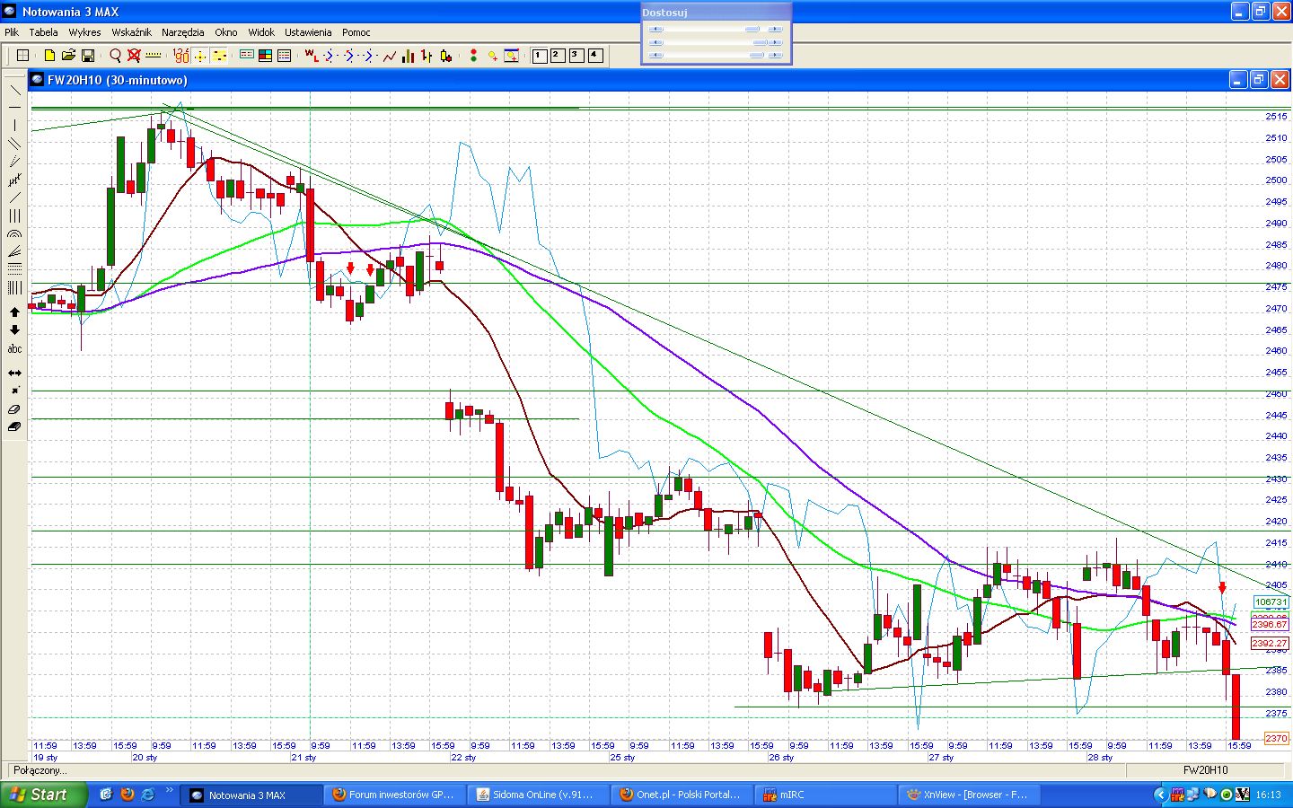This screenshot has height=808, width=1293.
Task: Open the Wykres menu
Action: coord(84,32)
